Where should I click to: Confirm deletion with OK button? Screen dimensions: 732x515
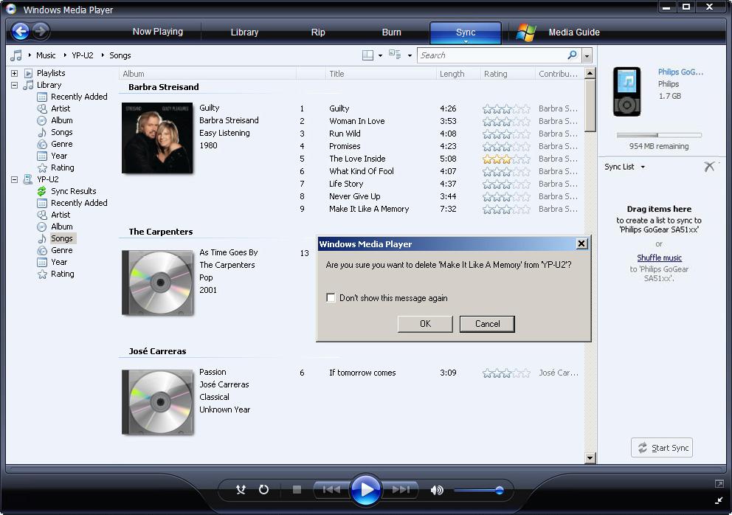click(x=425, y=324)
